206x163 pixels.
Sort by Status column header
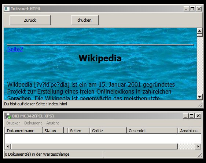53,131
